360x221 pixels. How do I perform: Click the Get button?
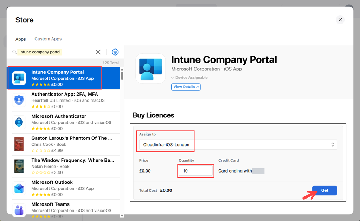click(x=324, y=190)
